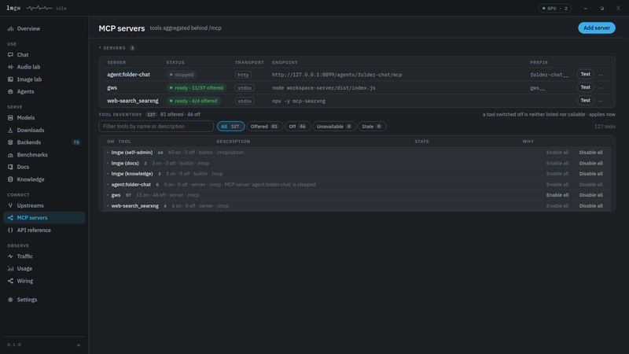
Task: Expand the lmgw (knowledge) tool group
Action: [x=108, y=174]
